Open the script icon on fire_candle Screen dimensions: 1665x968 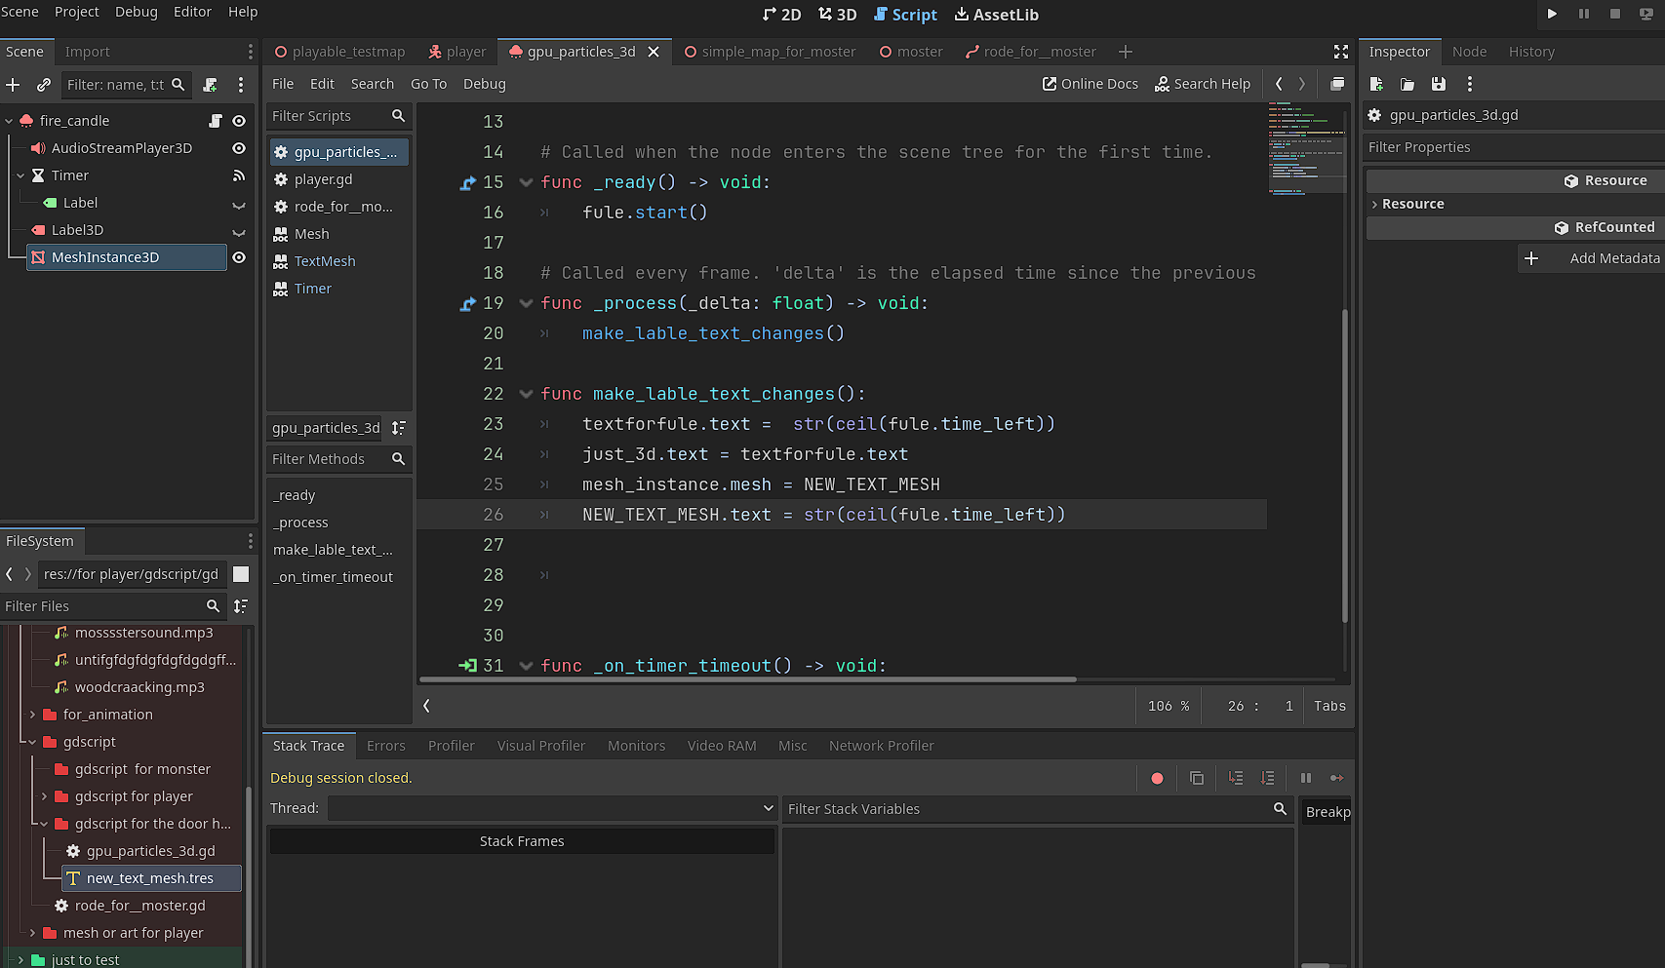click(216, 121)
